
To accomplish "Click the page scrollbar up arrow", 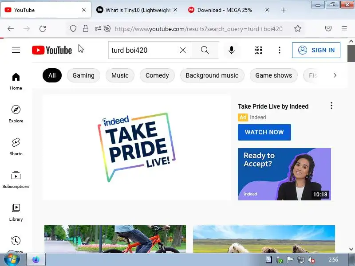I will click(351, 41).
